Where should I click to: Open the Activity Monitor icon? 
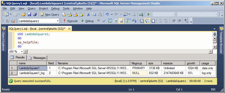141,14
